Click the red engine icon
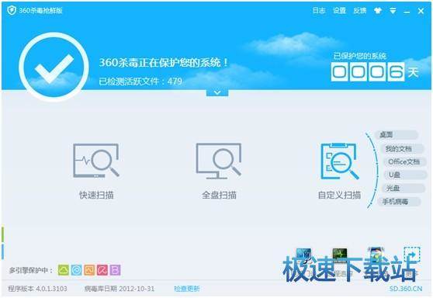Viewport: 433px width, 298px height. point(102,270)
